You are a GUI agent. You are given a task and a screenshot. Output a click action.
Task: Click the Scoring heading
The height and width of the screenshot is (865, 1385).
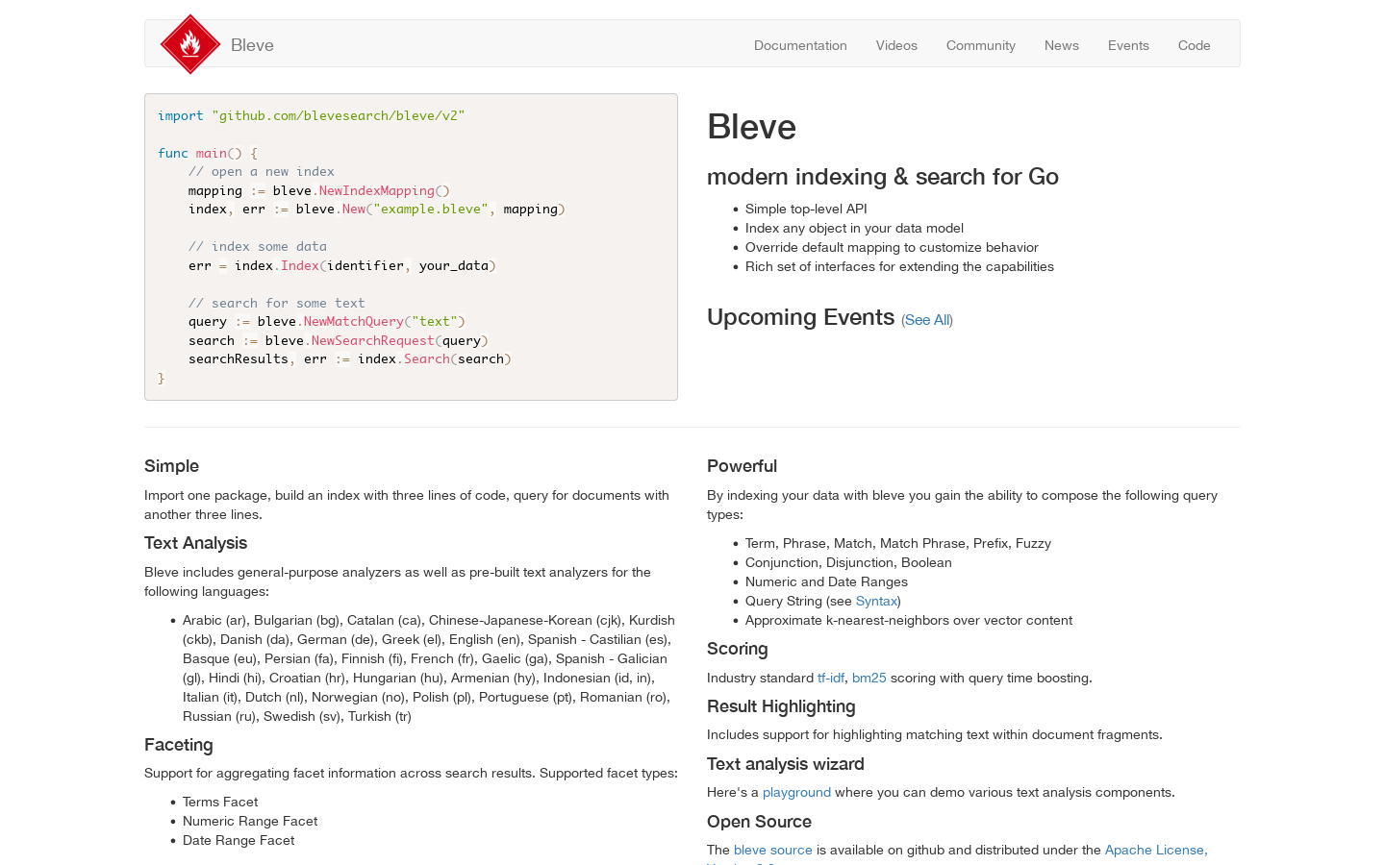coord(738,649)
